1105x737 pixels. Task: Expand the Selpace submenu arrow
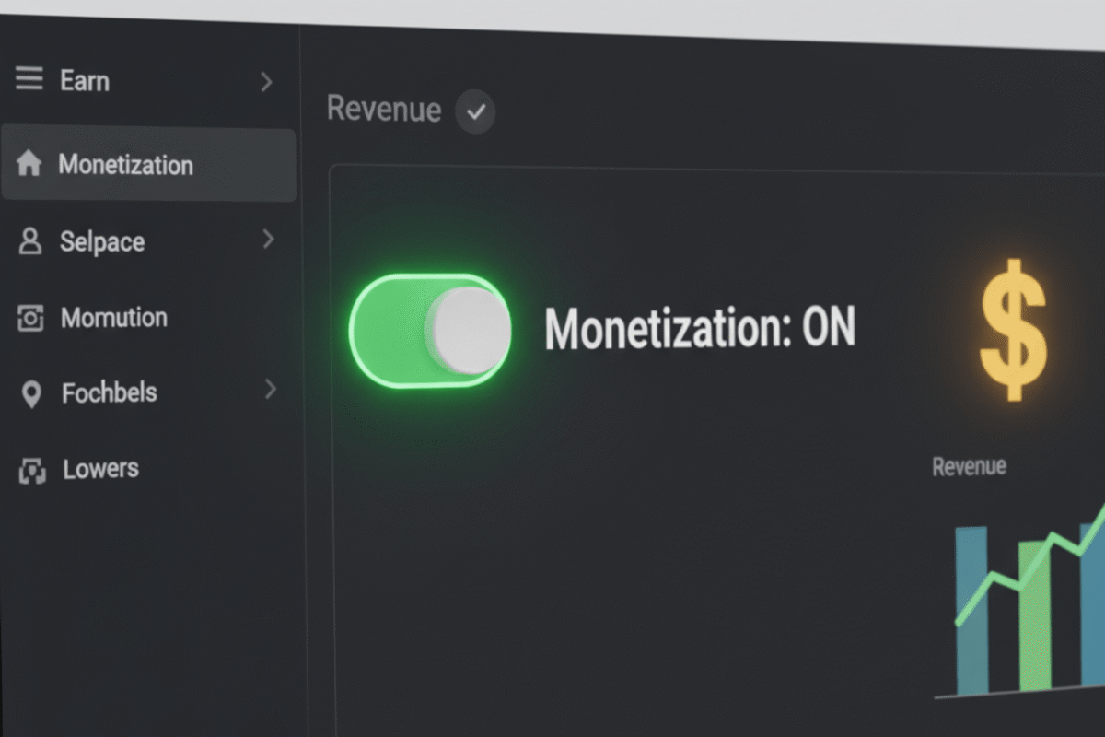tap(268, 240)
